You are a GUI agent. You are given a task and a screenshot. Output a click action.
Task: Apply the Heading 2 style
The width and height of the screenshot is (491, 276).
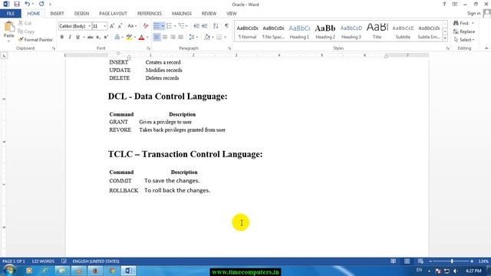(325, 31)
